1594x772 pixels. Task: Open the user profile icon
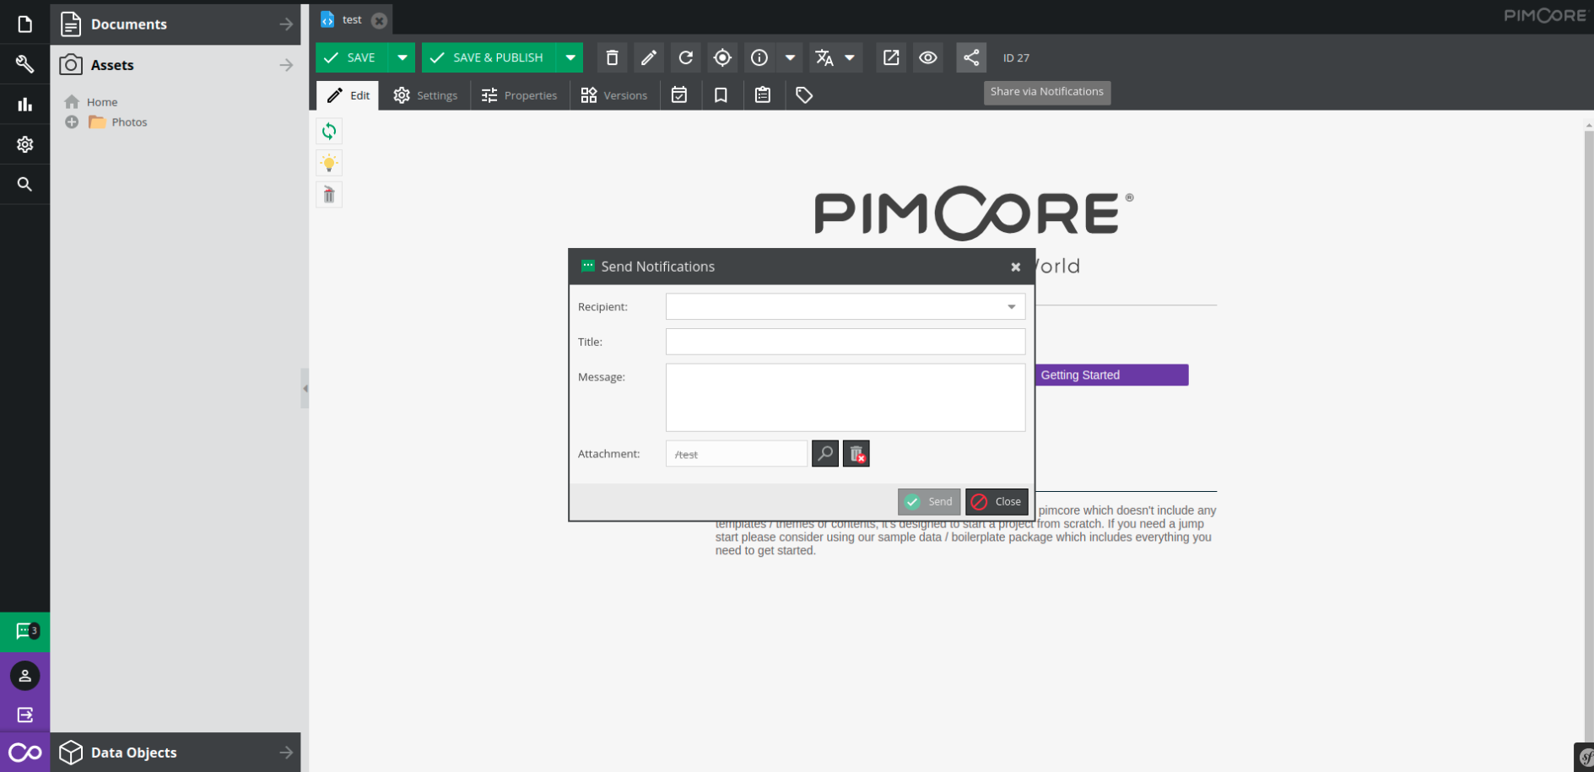pos(24,676)
